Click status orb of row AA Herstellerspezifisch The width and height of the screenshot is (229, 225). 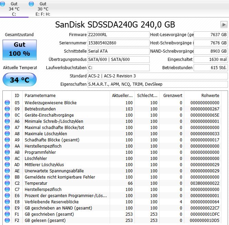[7, 146]
